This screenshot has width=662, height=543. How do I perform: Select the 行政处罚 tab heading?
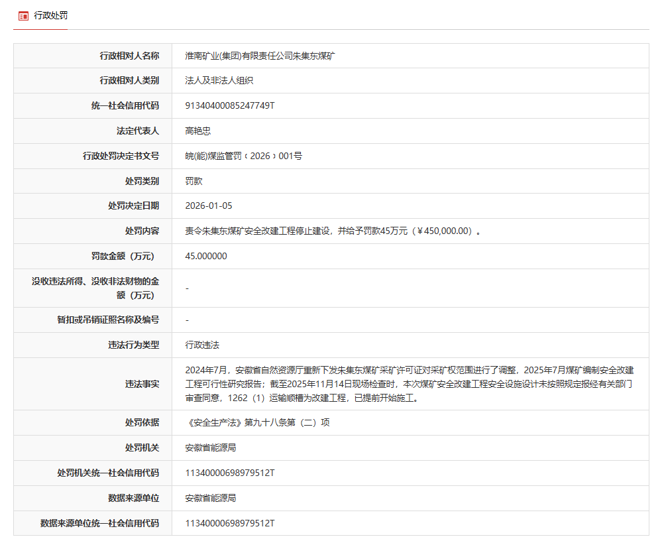click(50, 16)
